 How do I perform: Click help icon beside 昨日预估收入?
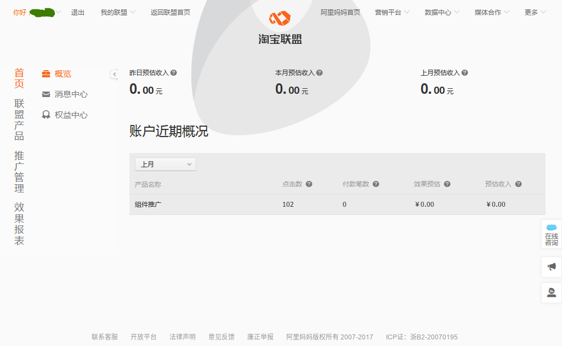click(x=173, y=73)
